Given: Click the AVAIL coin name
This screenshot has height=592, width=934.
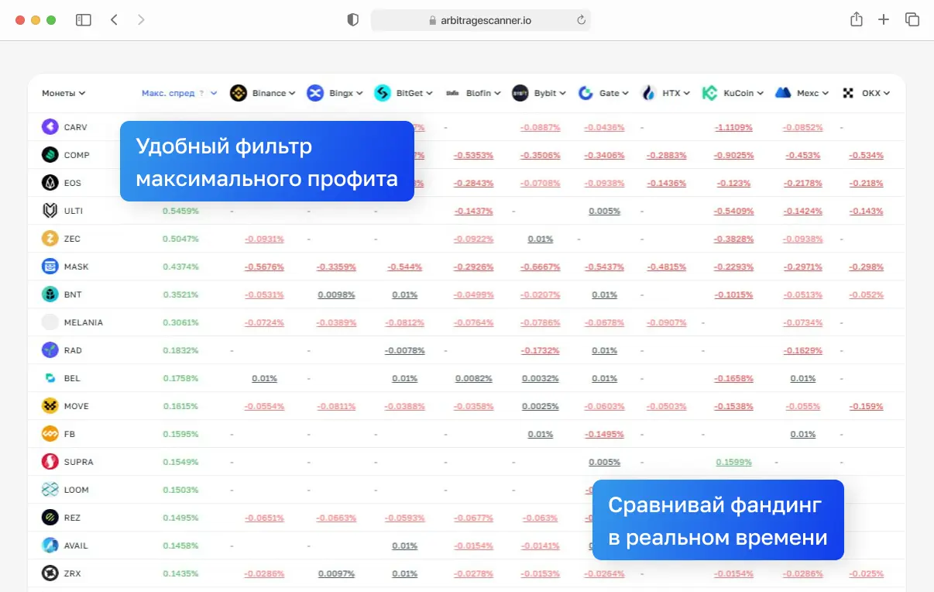Looking at the screenshot, I should tap(76, 546).
